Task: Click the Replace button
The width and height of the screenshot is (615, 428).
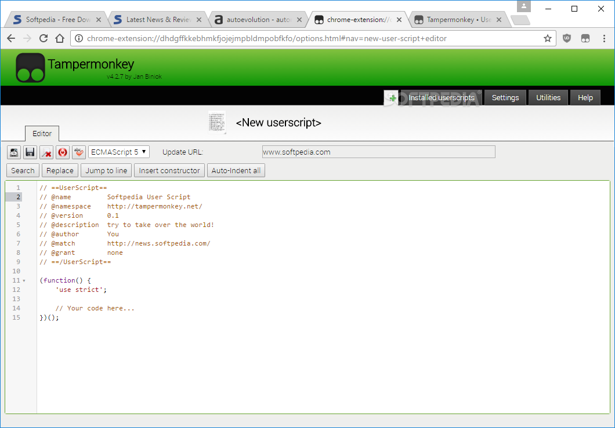Action: (60, 171)
